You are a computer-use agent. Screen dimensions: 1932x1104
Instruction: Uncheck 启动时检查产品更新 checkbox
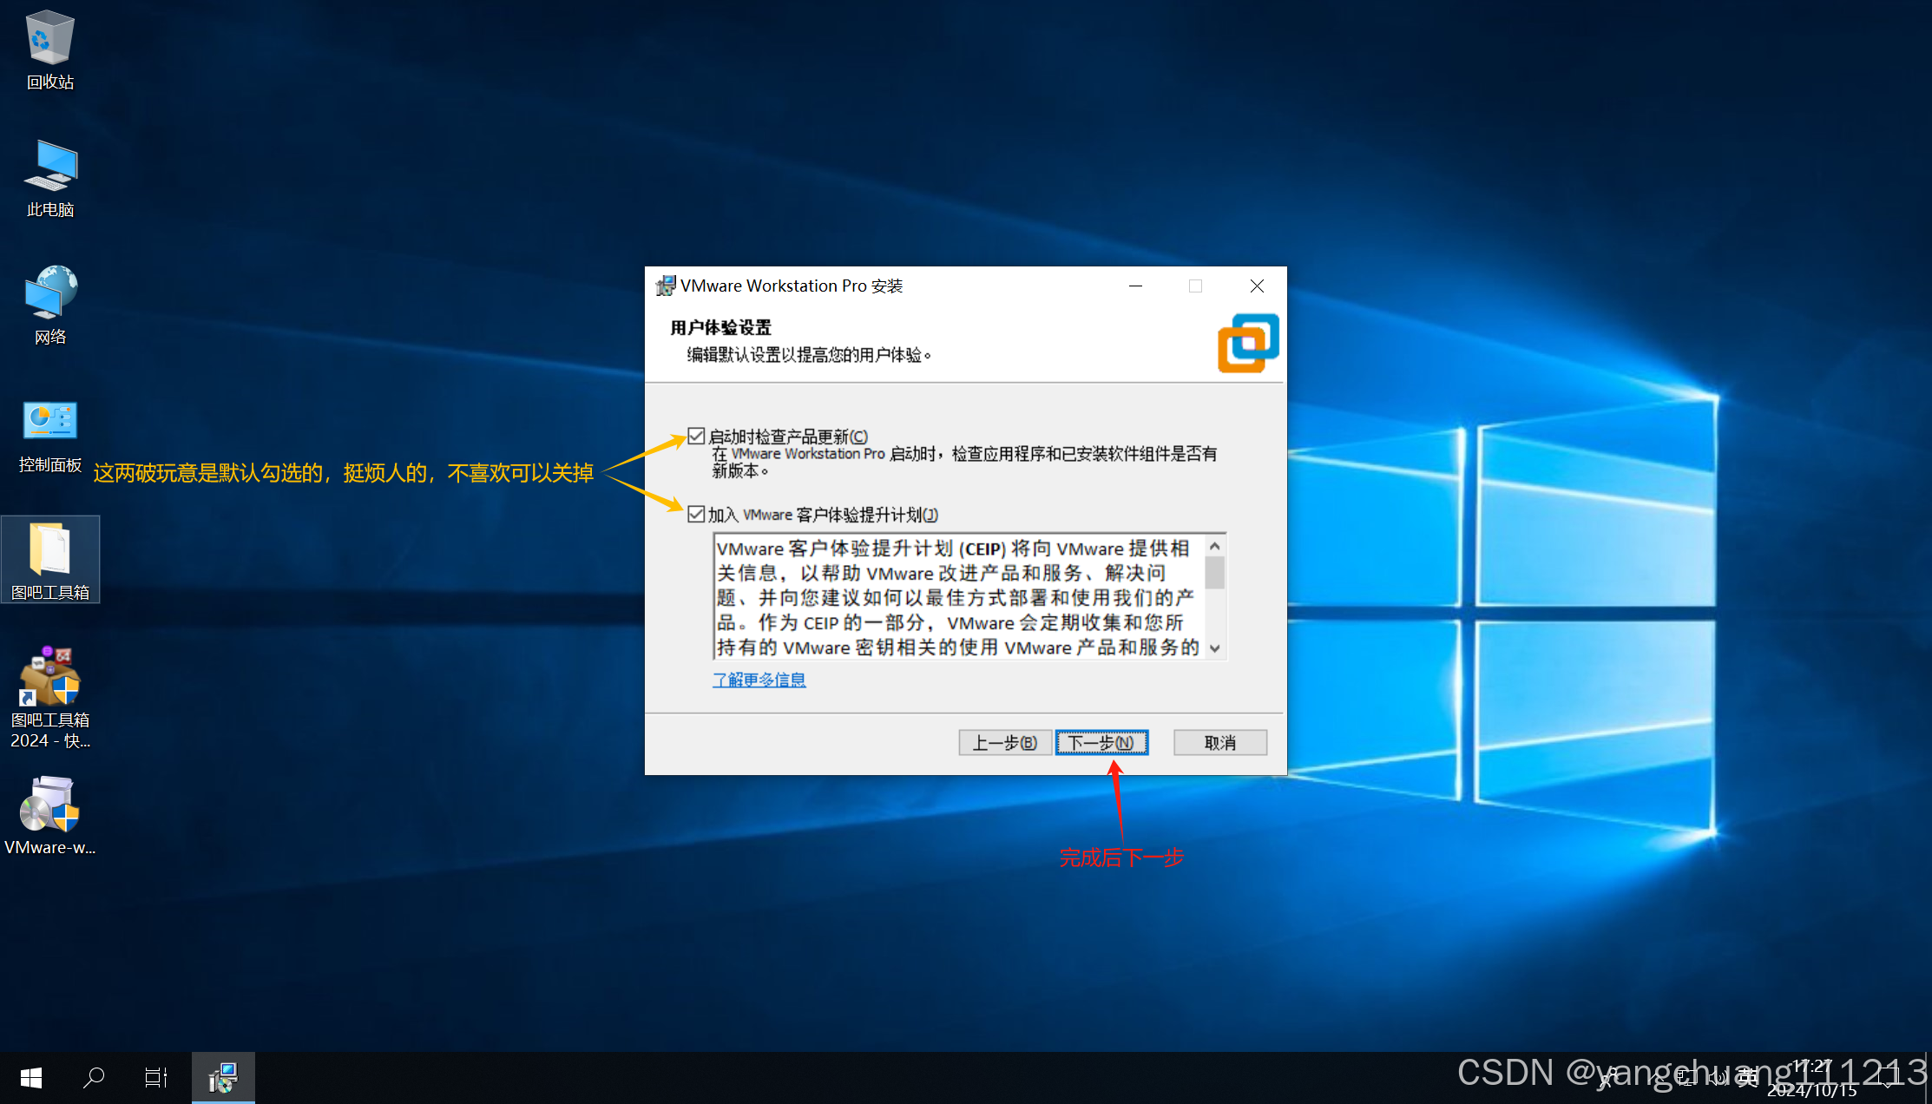[696, 436]
